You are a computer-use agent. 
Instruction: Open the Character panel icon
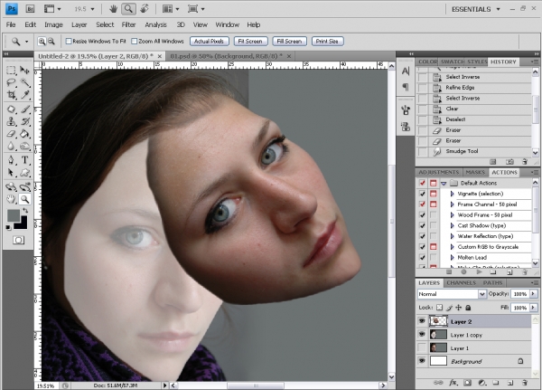[x=406, y=71]
